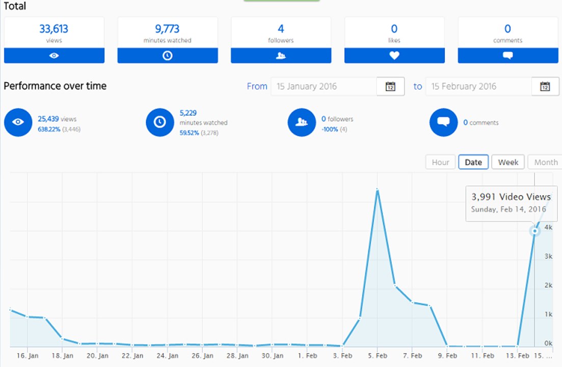This screenshot has width=562, height=367.
Task: Click the followers icon bar under 4 followers
Action: coord(281,56)
